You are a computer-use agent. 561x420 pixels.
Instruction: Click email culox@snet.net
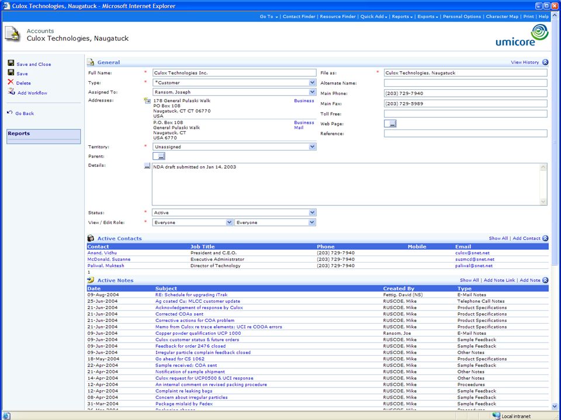pos(472,253)
